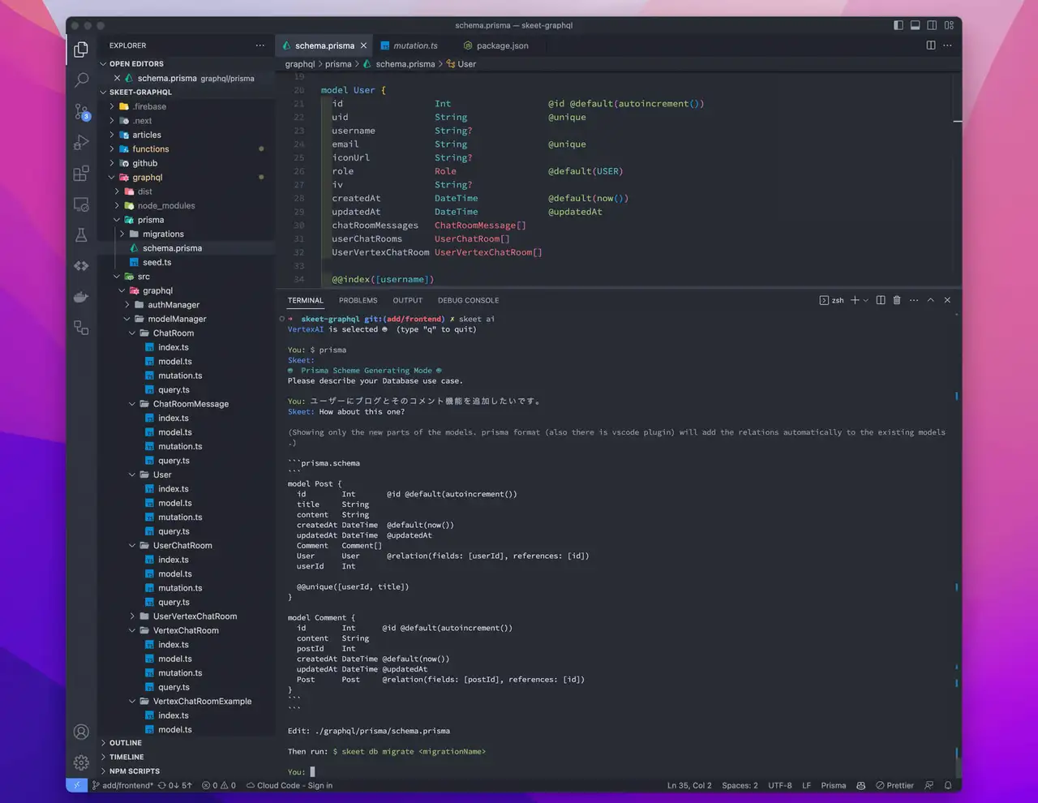1038x803 pixels.
Task: Open the Search view in activity bar
Action: 81,79
